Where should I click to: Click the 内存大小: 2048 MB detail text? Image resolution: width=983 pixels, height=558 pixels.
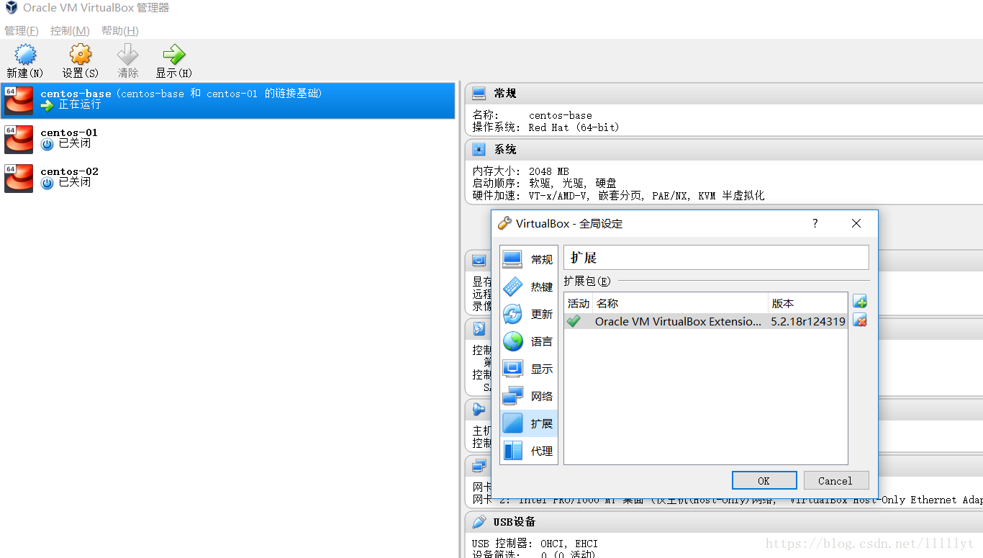pos(520,171)
